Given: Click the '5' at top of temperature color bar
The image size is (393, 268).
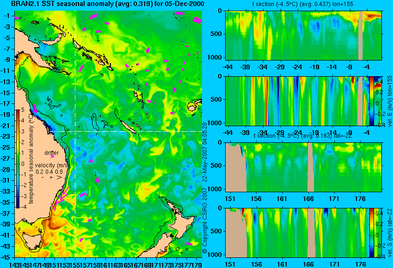Looking at the screenshot, I should click(x=23, y=110).
